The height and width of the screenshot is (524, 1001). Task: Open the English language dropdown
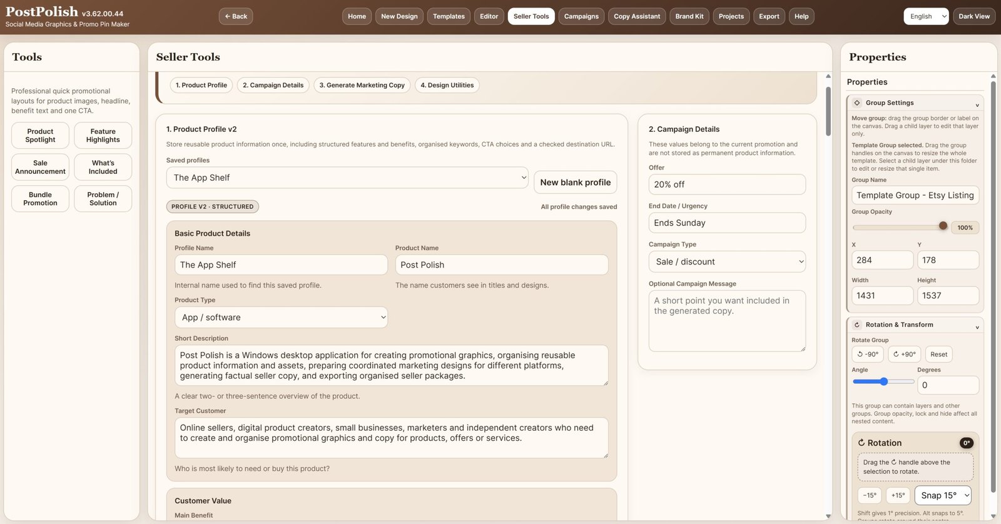[926, 16]
